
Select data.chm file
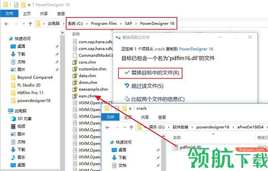click(87, 75)
